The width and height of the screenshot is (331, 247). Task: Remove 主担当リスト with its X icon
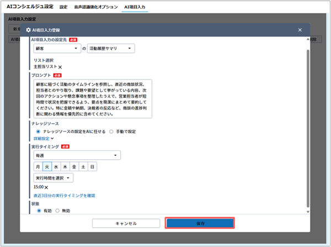click(x=60, y=67)
